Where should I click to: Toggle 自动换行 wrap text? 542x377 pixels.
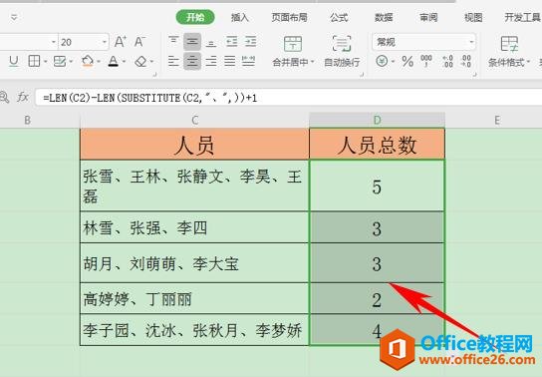(x=342, y=51)
